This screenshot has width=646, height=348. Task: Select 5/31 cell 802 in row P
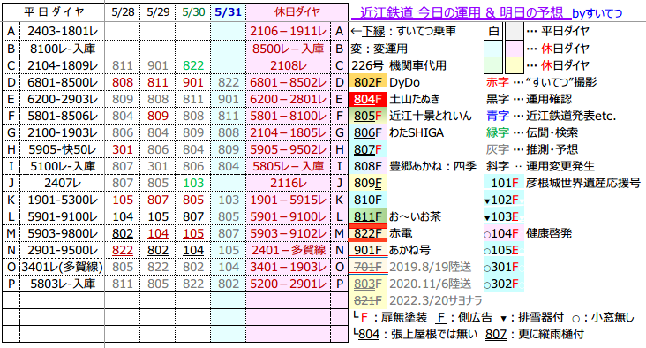229,284
